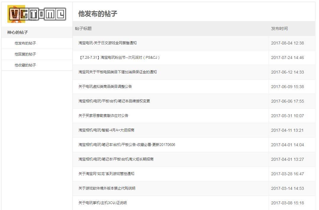
Task: Click the 发布时间 column header
Action: (278, 28)
